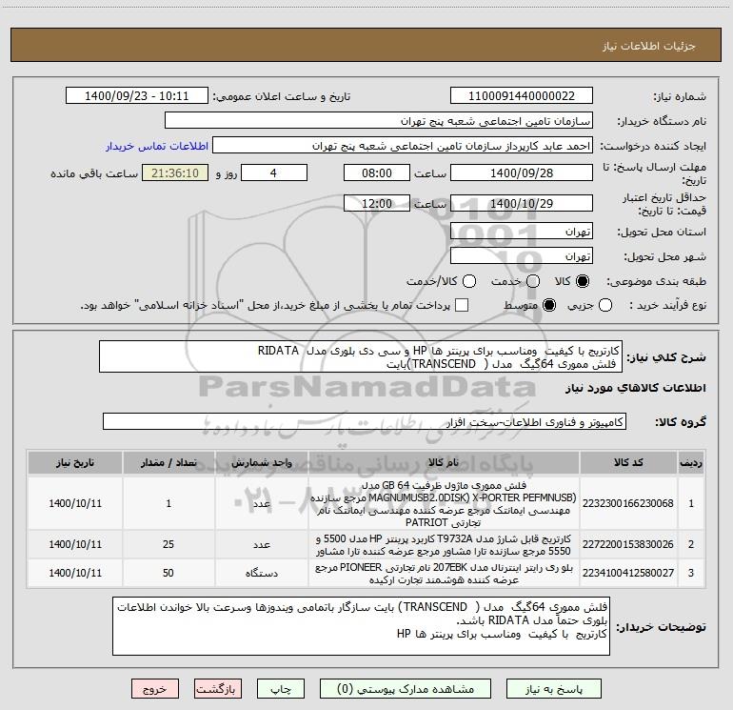Click the days remaining field showing 4

pos(274,172)
